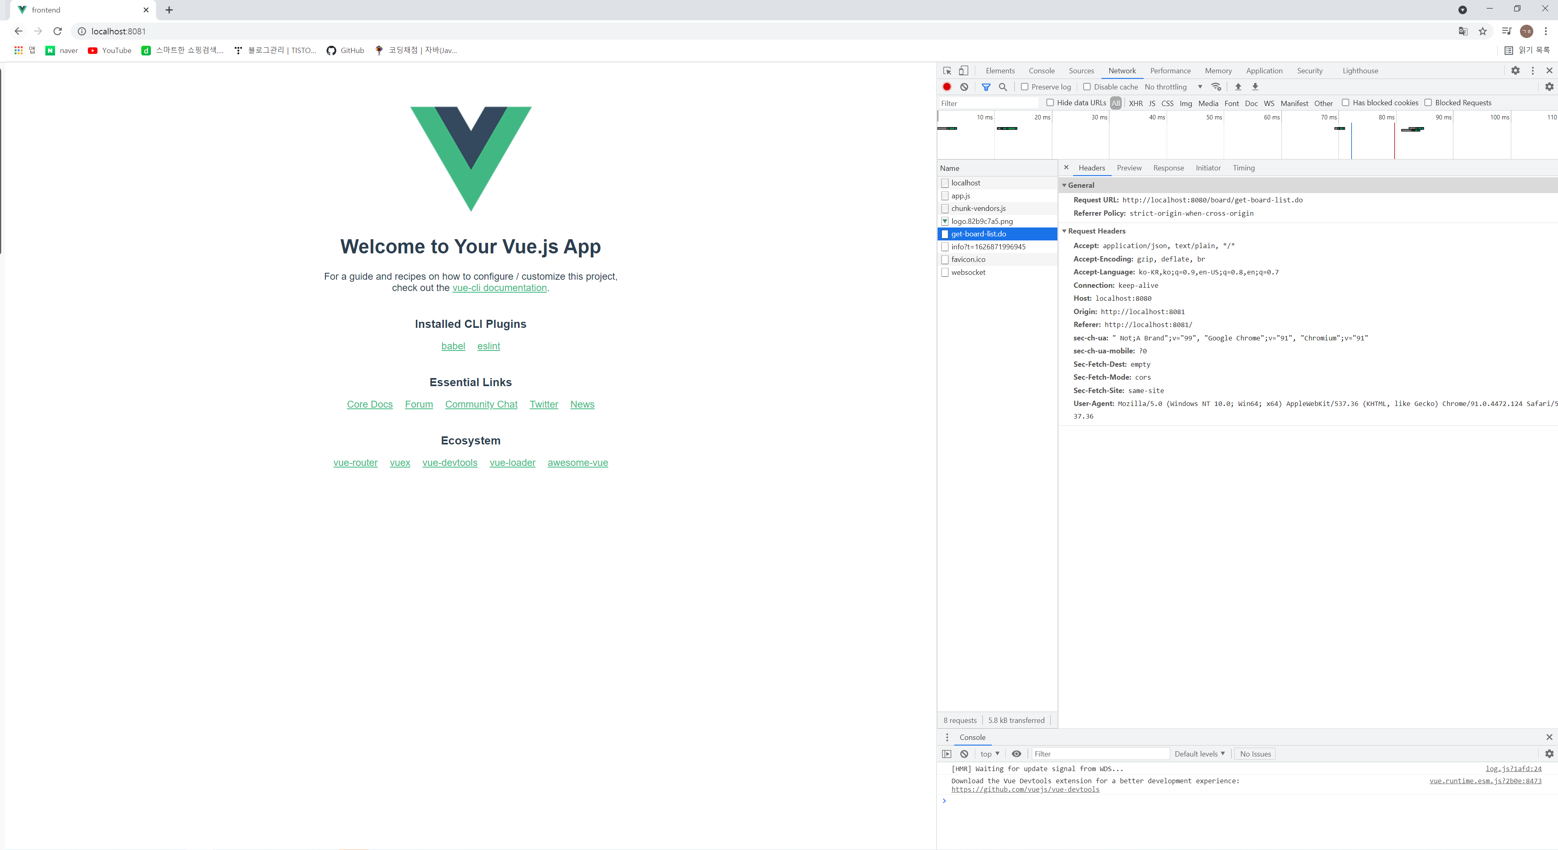Open the network search magnifier

[x=1003, y=87]
